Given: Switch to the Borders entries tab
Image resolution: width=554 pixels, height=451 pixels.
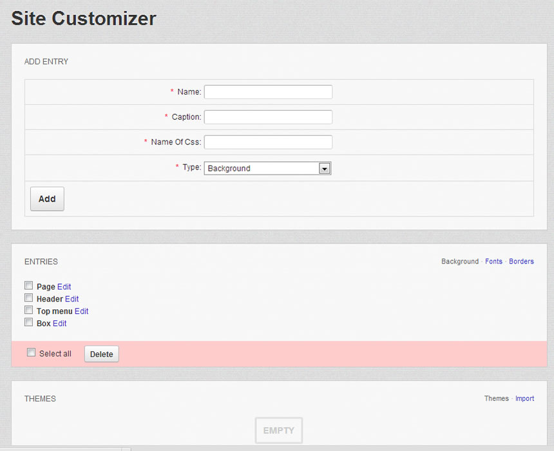Looking at the screenshot, I should coord(521,262).
